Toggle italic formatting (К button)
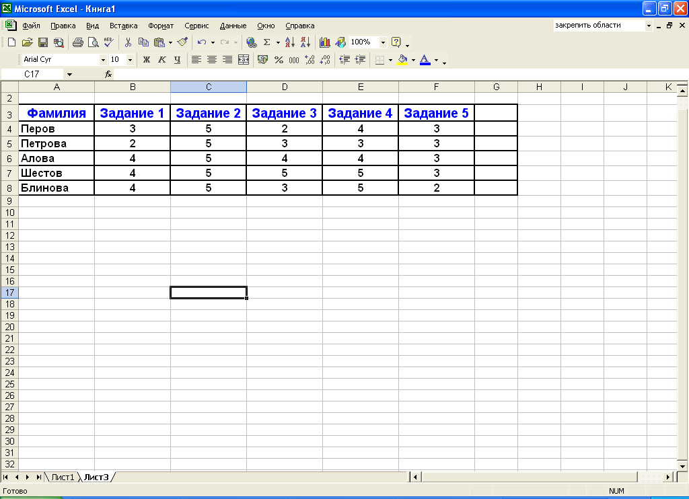Viewport: 689px width, 499px height. 161,60
